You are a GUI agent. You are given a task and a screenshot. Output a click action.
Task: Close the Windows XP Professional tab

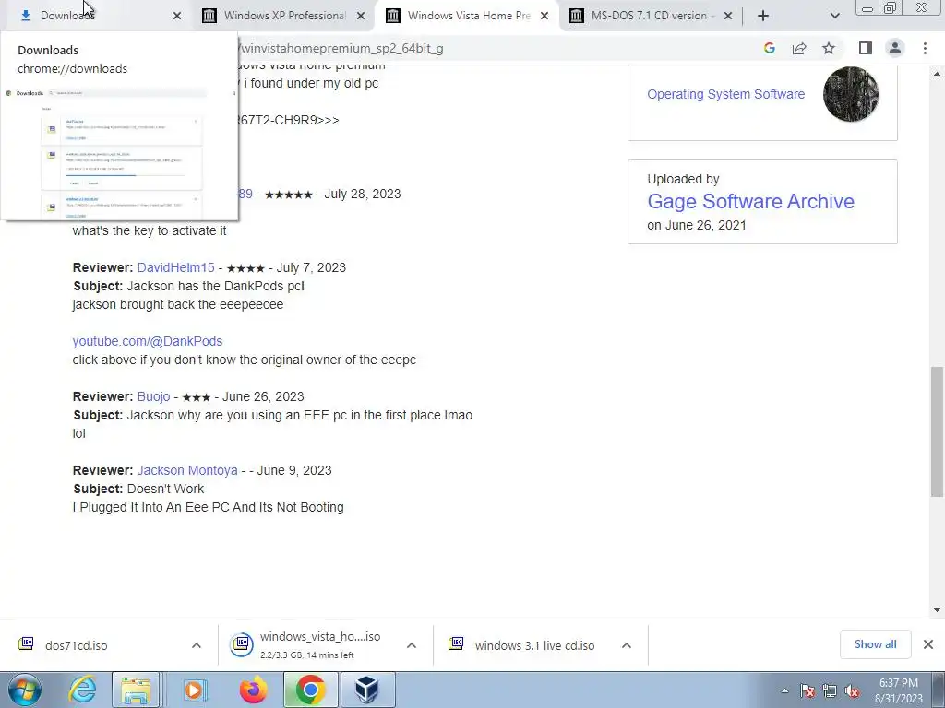[x=361, y=17]
